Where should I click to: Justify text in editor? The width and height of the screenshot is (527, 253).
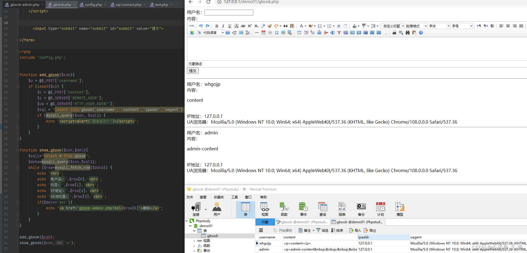click(521, 26)
